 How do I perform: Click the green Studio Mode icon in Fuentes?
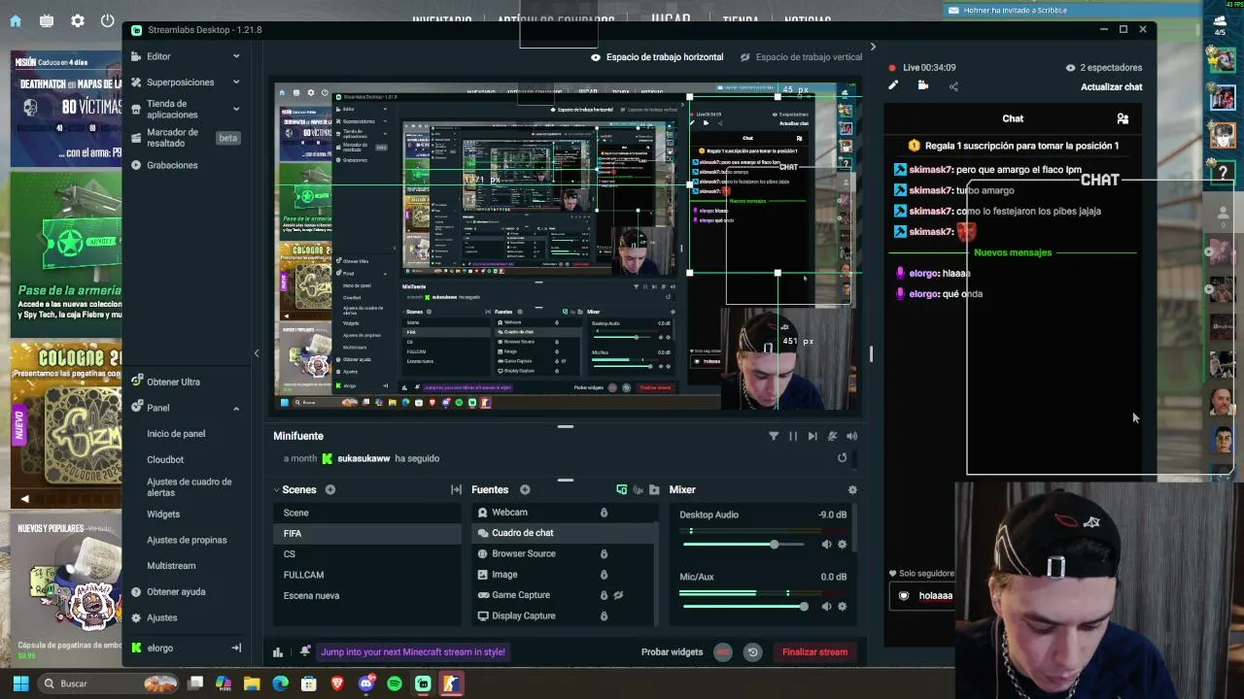coord(622,490)
